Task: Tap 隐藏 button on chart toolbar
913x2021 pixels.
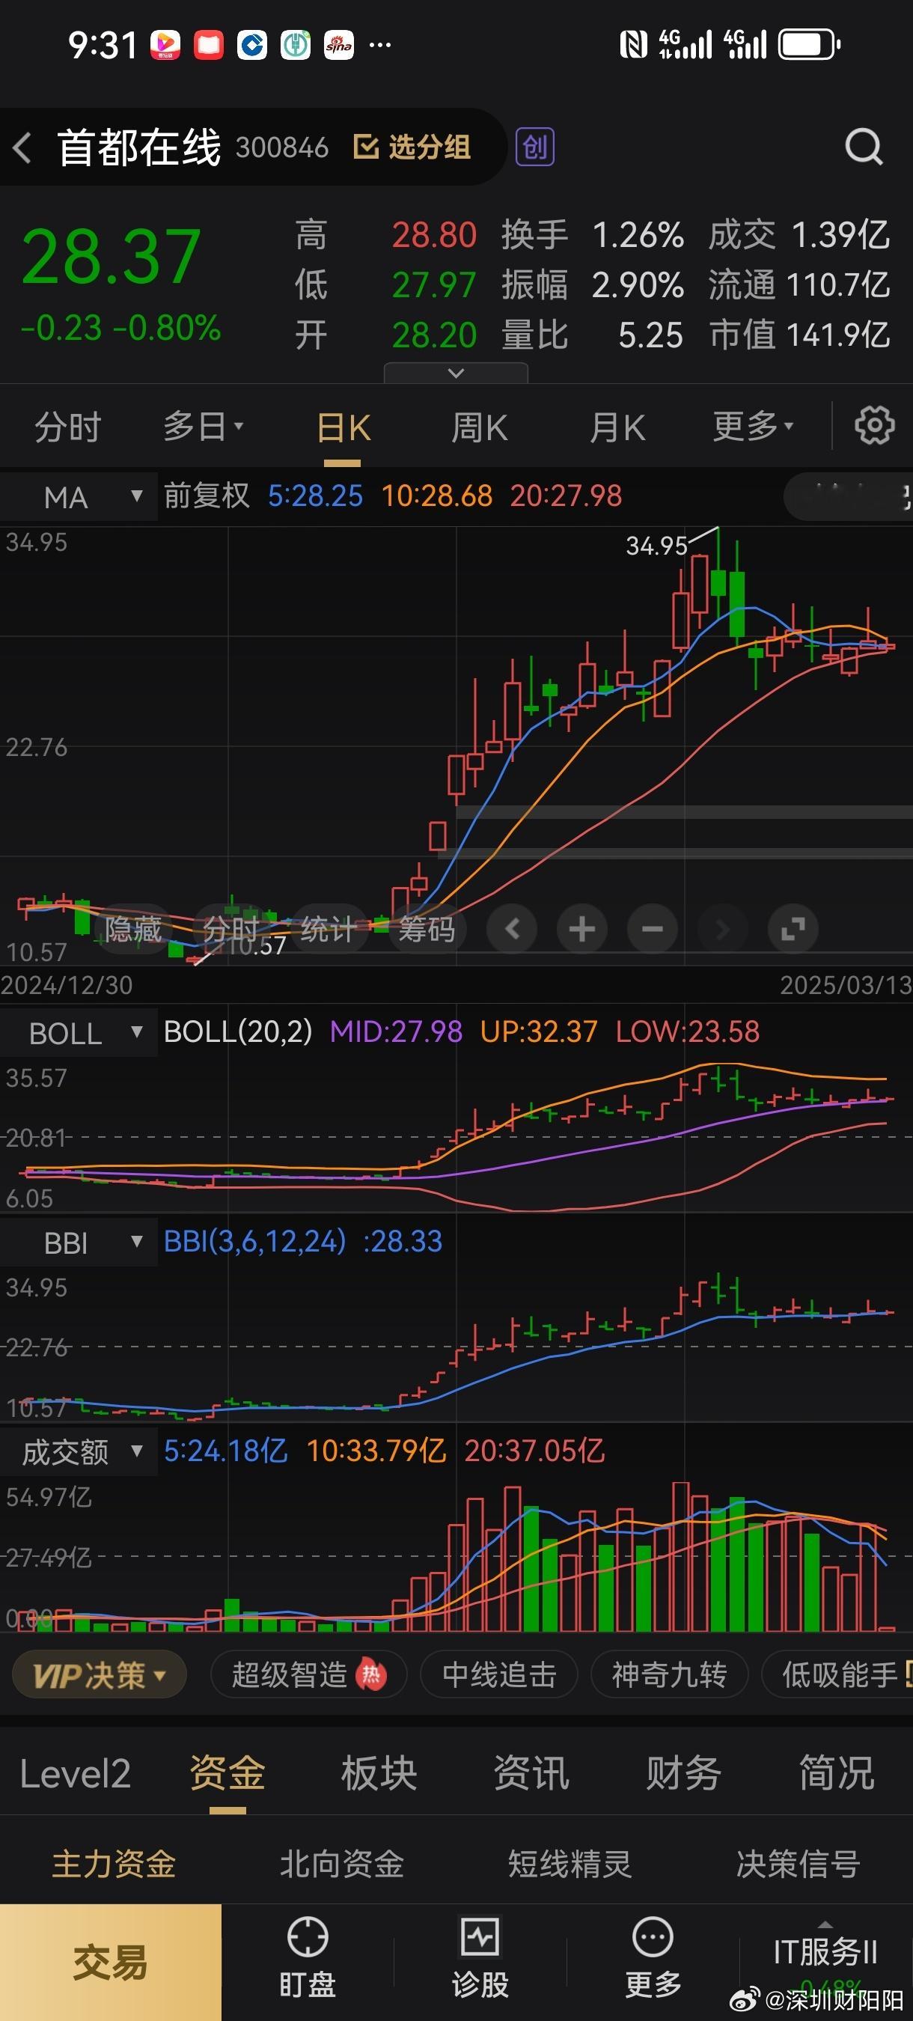Action: pos(132,930)
